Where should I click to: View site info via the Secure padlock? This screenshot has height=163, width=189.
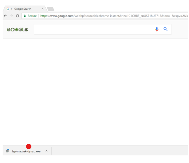24,16
